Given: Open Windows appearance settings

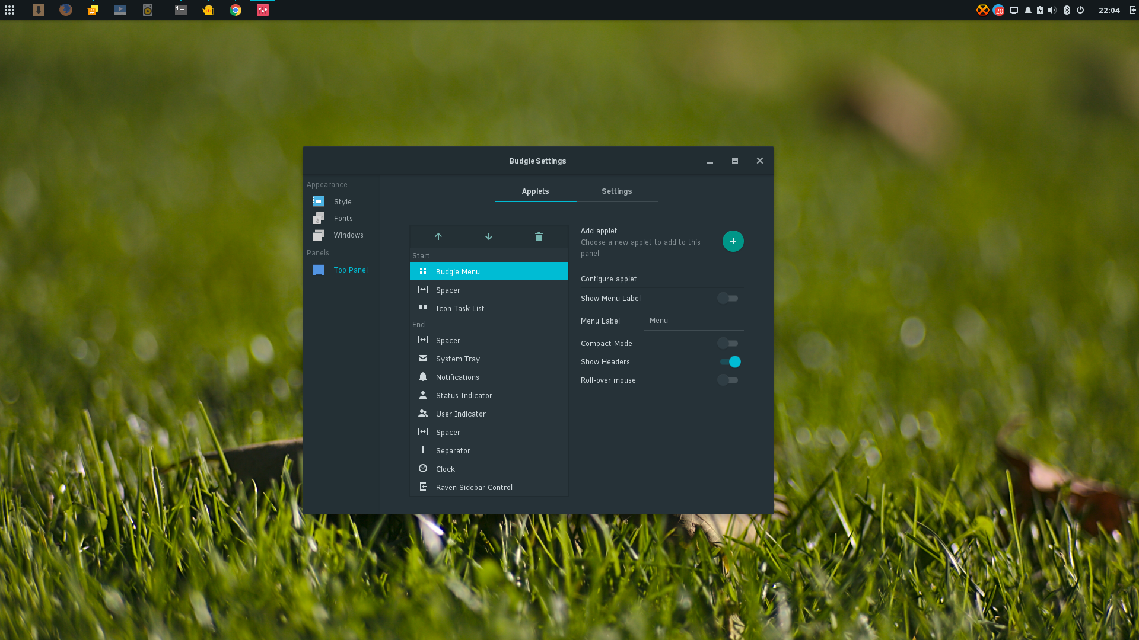Looking at the screenshot, I should point(342,235).
